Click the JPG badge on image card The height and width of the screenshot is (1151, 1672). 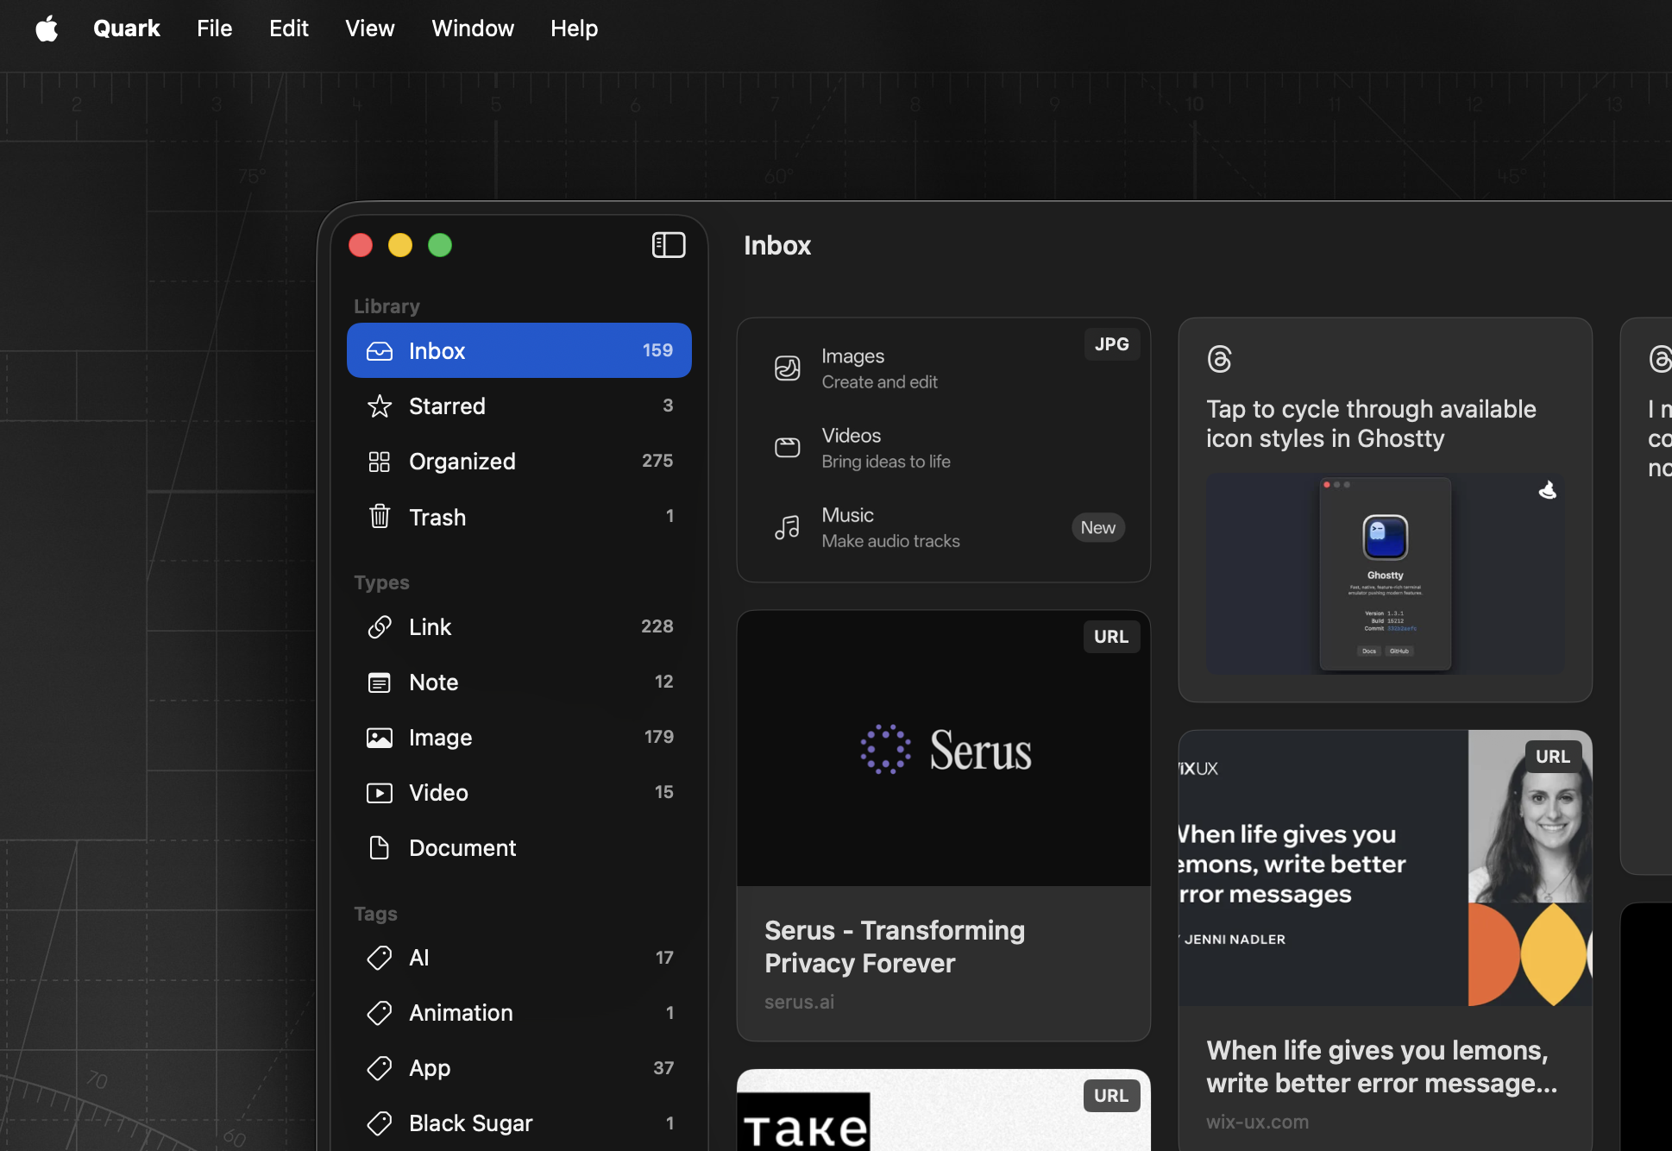click(x=1111, y=344)
